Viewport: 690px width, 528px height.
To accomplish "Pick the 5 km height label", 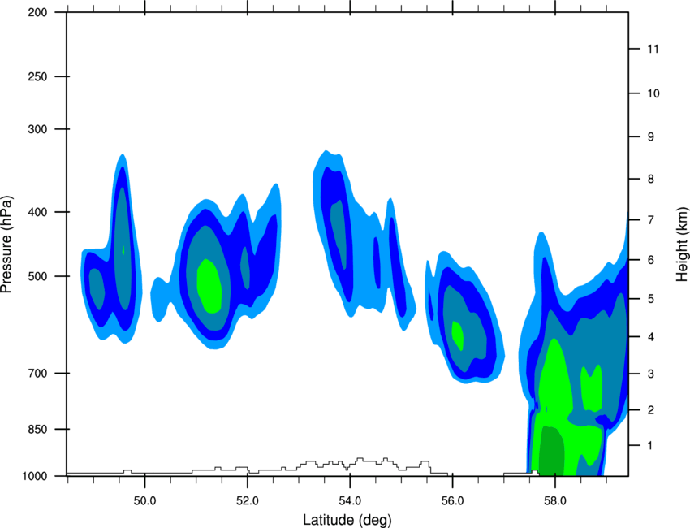I will point(651,299).
